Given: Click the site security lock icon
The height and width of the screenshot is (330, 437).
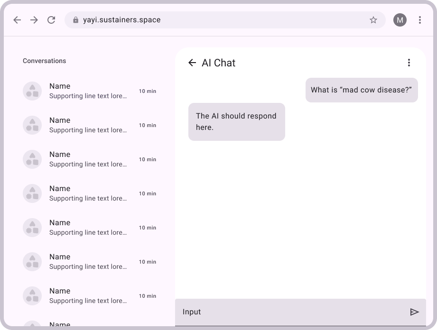Looking at the screenshot, I should click(75, 20).
